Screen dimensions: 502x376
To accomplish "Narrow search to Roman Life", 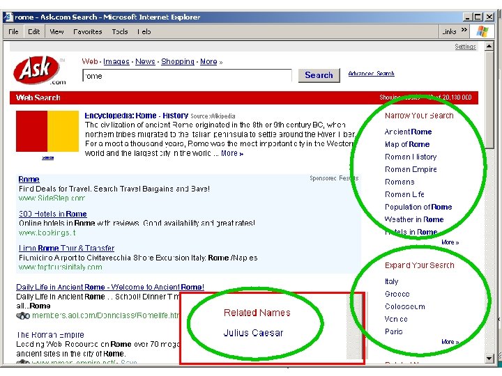I will (404, 194).
